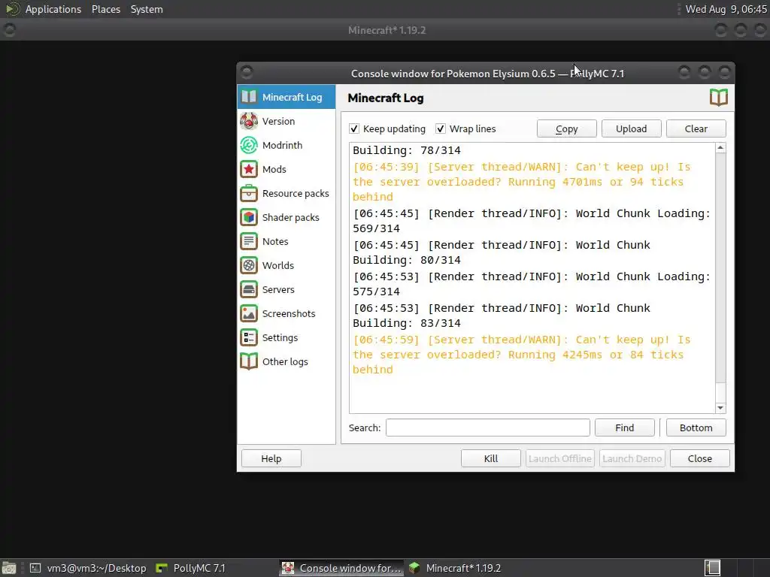Select the Worlds globe icon
Image resolution: width=770 pixels, height=577 pixels.
249,265
